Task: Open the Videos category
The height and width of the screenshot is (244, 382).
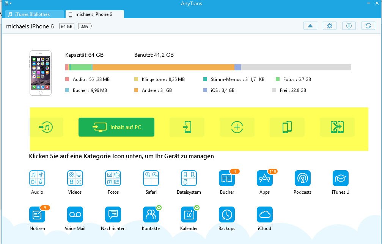Action: [x=75, y=178]
